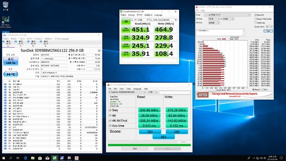Image resolution: width=286 pixels, height=161 pixels.
Task: Select the F: drive 32 °C in CrystalDiskInfo
Action: tap(20, 43)
